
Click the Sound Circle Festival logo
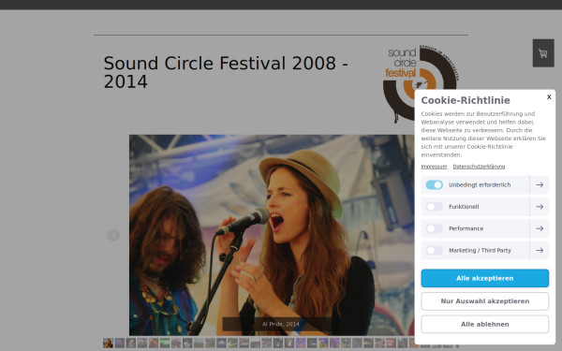(421, 84)
